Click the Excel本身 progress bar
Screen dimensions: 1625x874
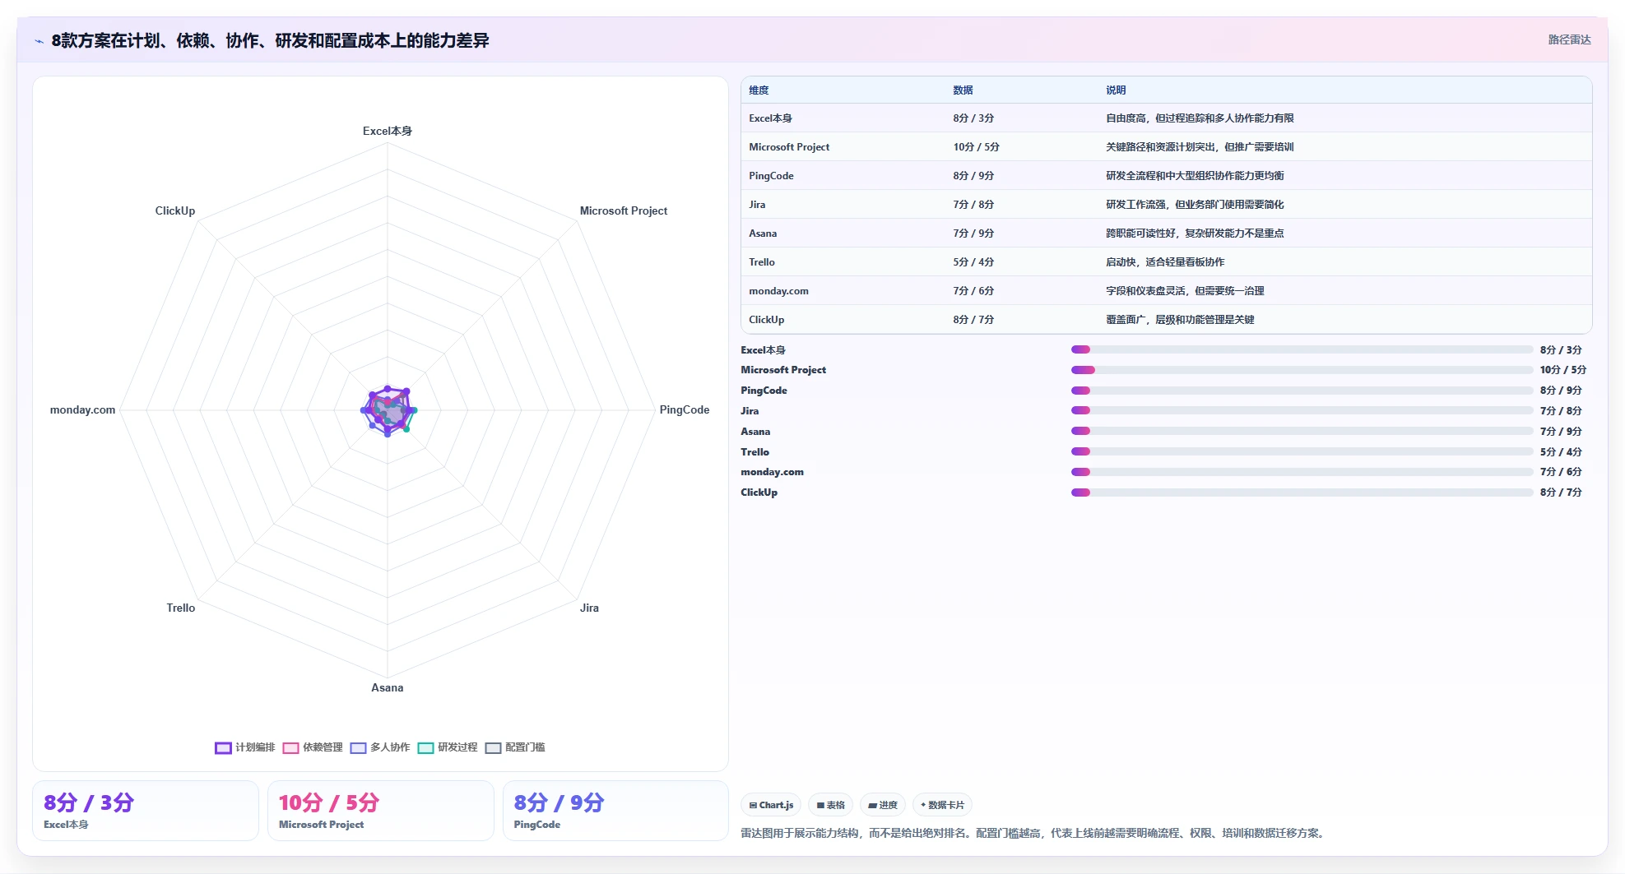[x=1302, y=349]
